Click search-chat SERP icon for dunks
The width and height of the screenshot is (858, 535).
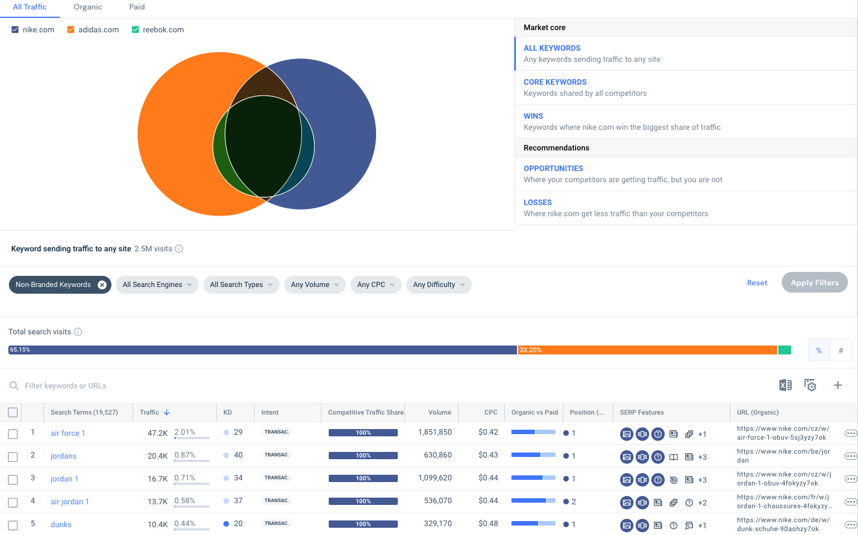[689, 526]
